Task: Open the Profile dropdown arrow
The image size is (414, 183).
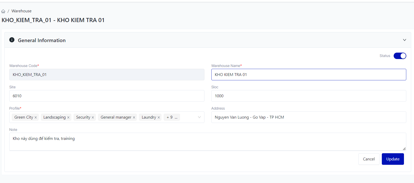Action: 199,117
